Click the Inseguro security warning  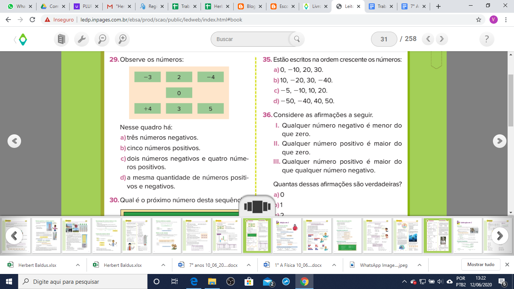click(59, 20)
